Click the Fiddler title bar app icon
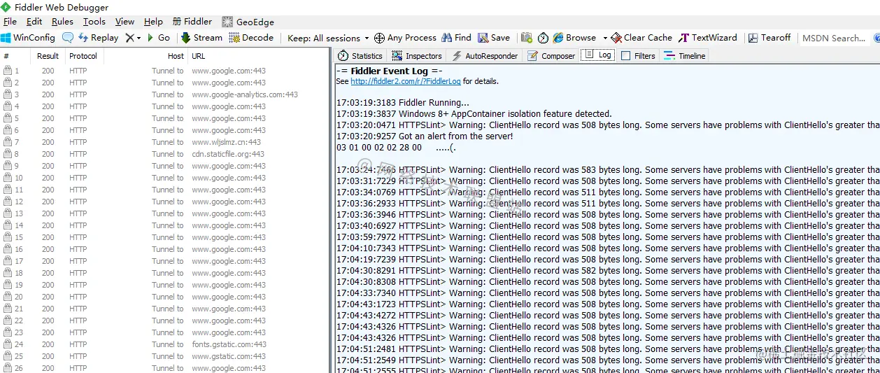880x373 pixels. tap(6, 6)
